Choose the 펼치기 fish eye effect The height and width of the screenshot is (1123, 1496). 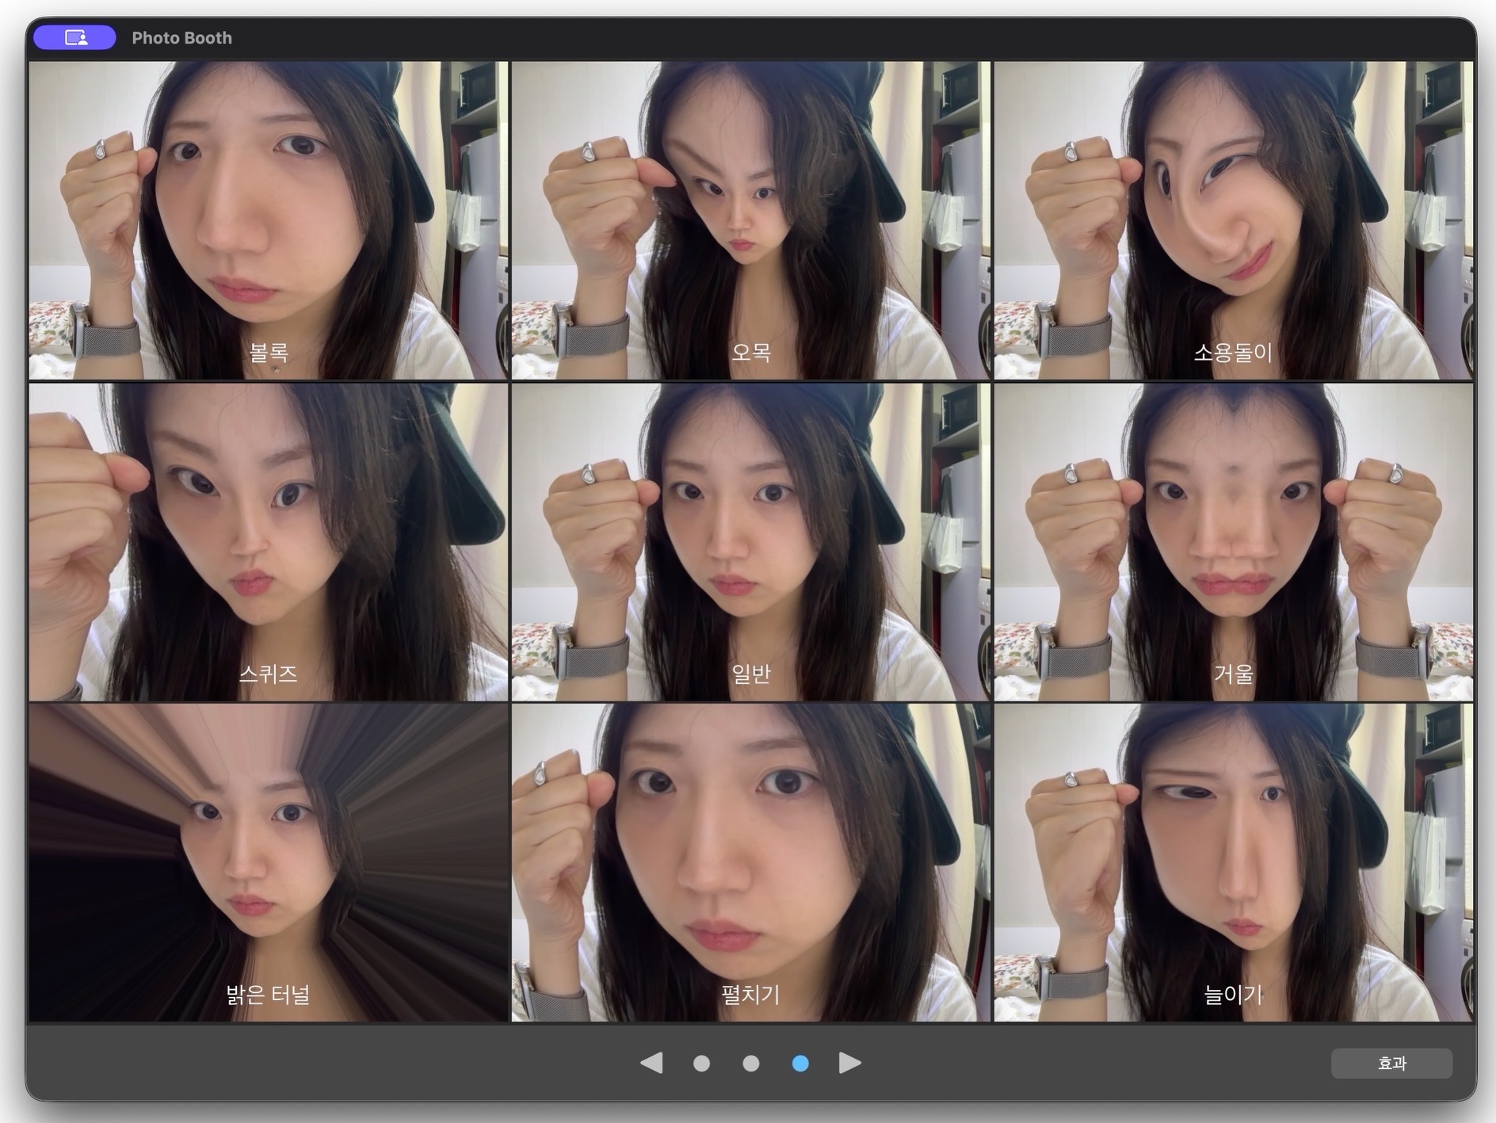tap(751, 863)
